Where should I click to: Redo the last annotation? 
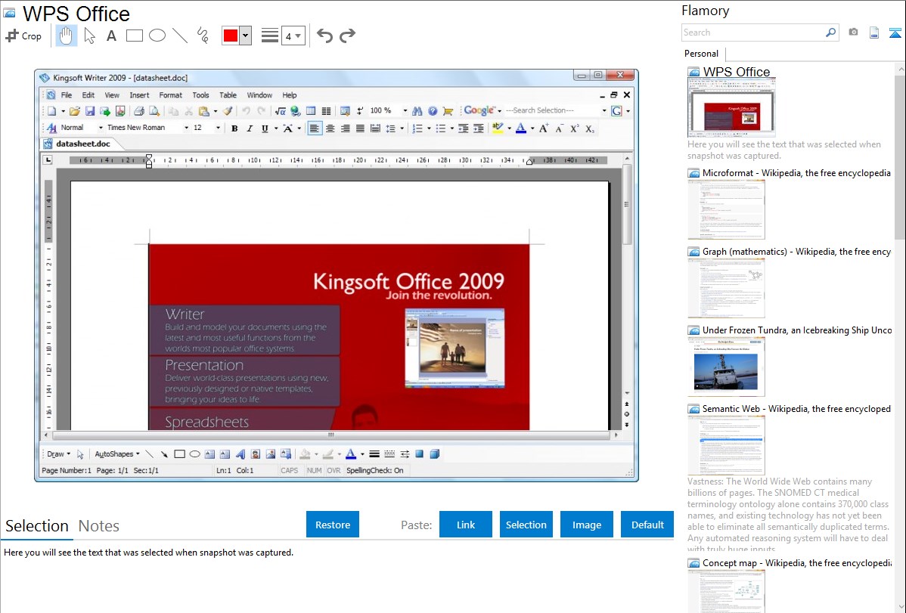tap(347, 36)
